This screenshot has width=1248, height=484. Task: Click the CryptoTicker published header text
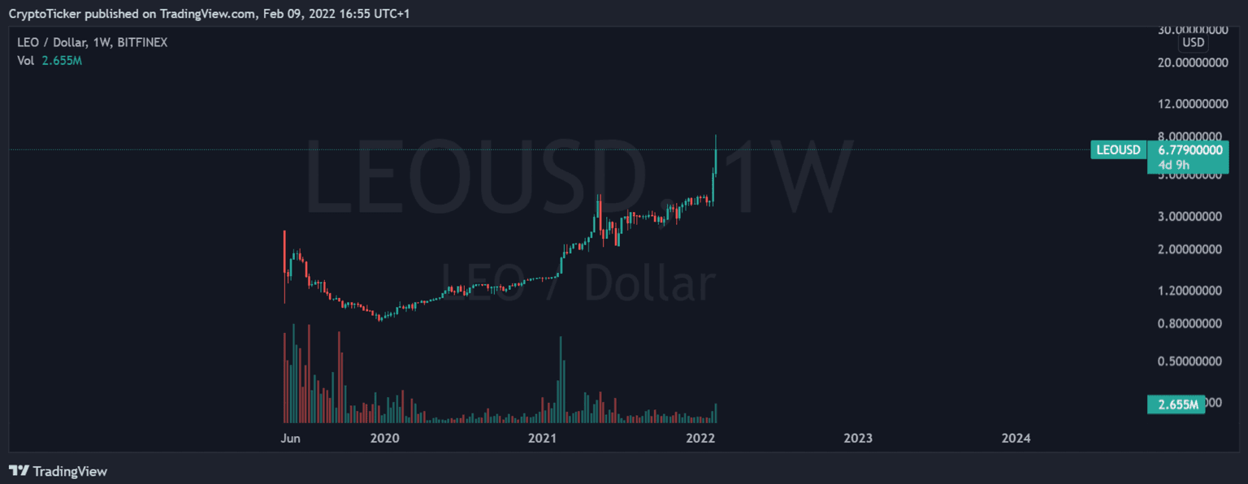click(209, 14)
